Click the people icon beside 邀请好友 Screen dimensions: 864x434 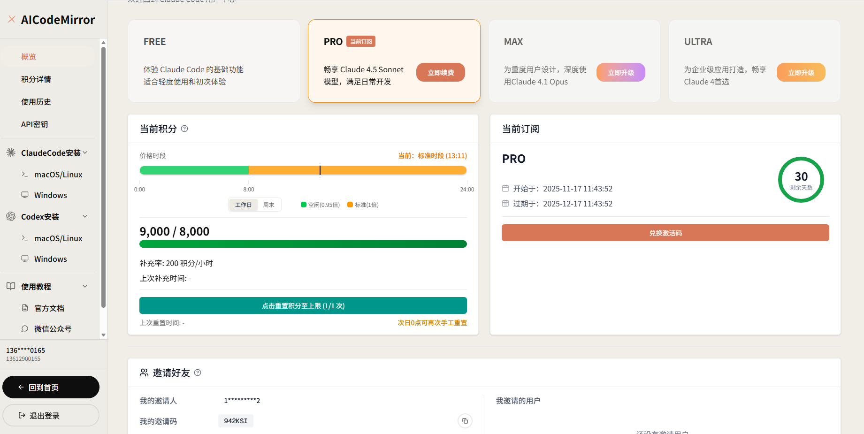point(144,373)
